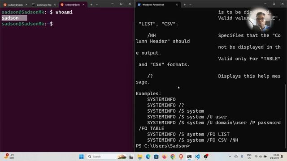The image size is (287, 161).
Task: Open new-tab dropdown in left terminal window
Action: pyautogui.click(x=97, y=5)
